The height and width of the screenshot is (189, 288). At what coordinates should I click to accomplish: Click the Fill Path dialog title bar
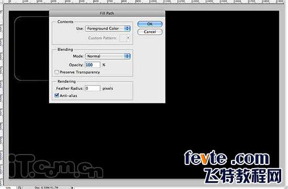[107, 14]
